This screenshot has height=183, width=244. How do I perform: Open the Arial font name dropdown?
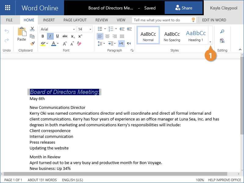tap(58, 29)
